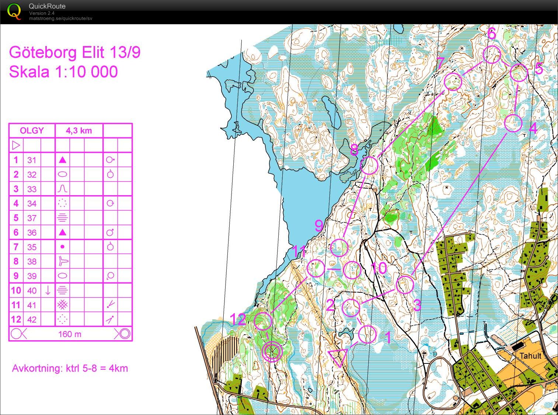Image resolution: width=558 pixels, height=415 pixels.
Task: Click control code 42 in the table
Action: point(32,320)
